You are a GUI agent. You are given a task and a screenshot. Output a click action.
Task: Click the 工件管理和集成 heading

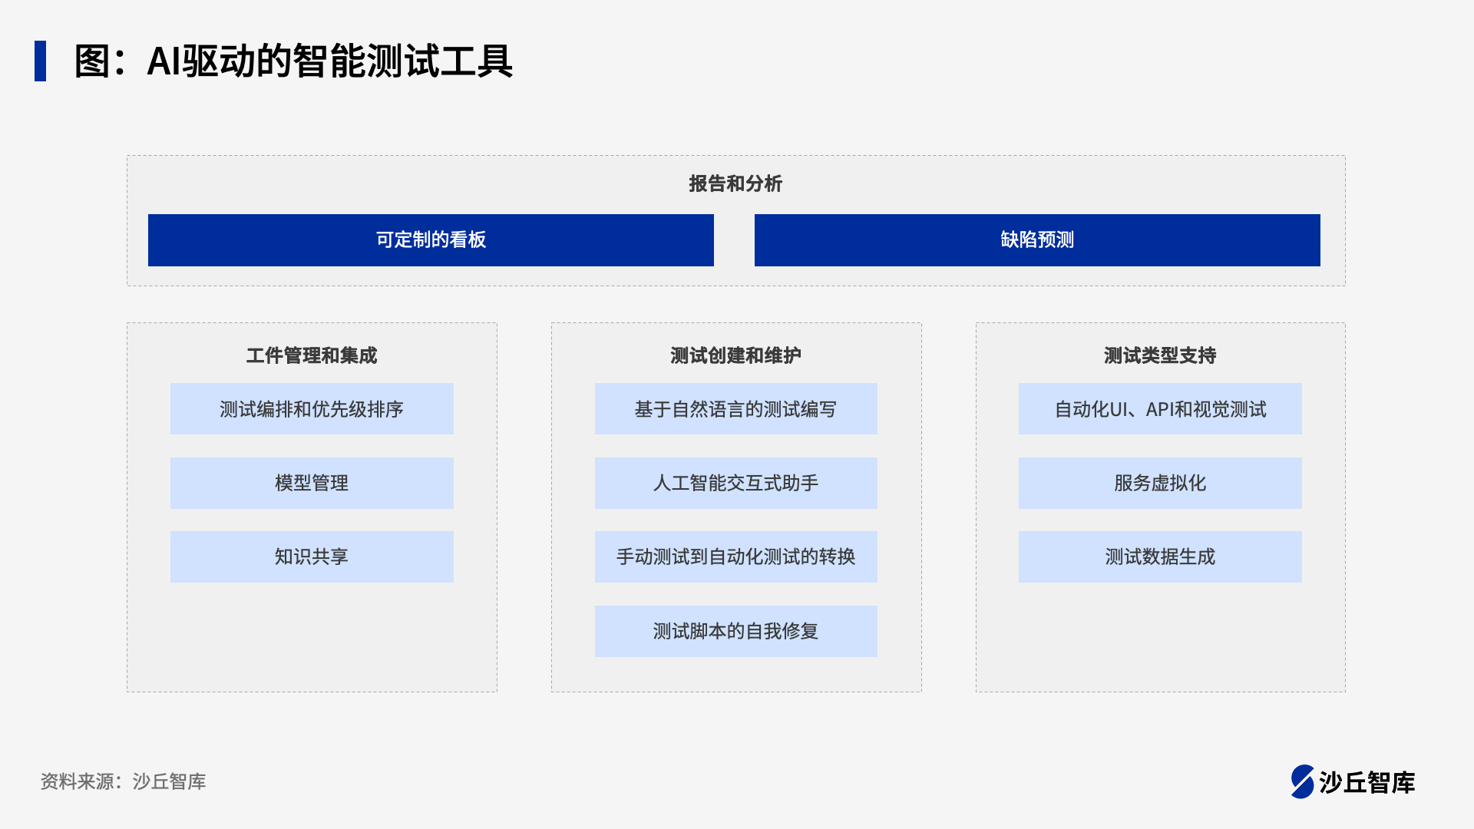pos(312,355)
